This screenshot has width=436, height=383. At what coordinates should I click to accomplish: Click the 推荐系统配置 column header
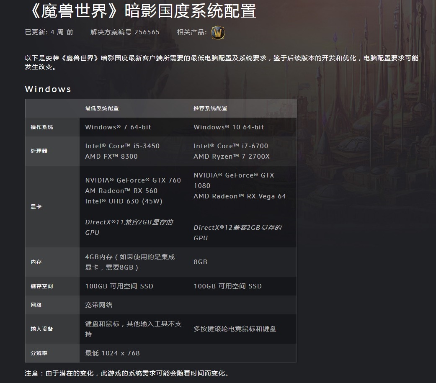pyautogui.click(x=210, y=108)
